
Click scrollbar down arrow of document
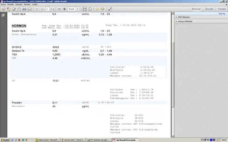click(173, 136)
